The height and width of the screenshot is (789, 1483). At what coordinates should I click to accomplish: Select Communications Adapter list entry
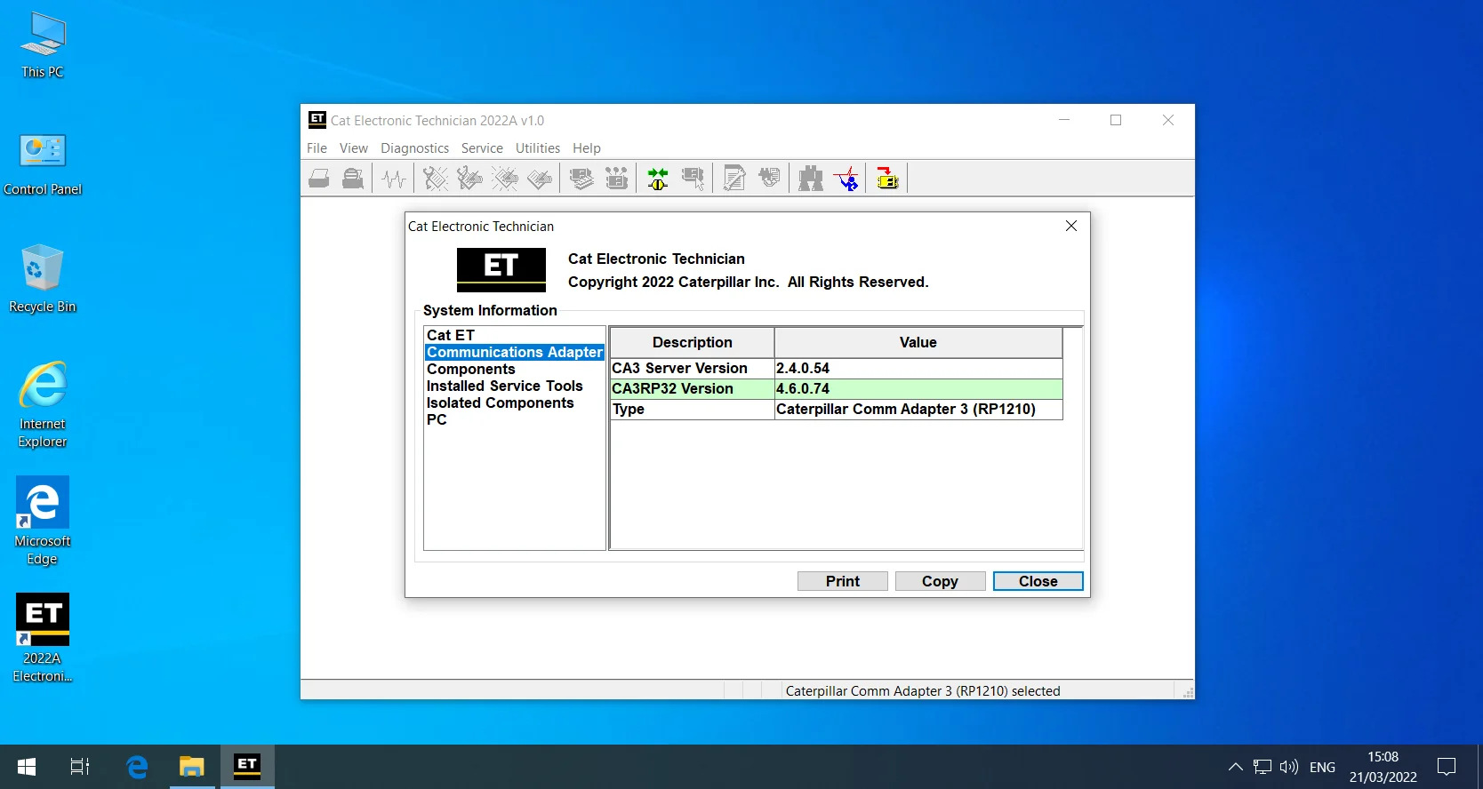click(515, 352)
